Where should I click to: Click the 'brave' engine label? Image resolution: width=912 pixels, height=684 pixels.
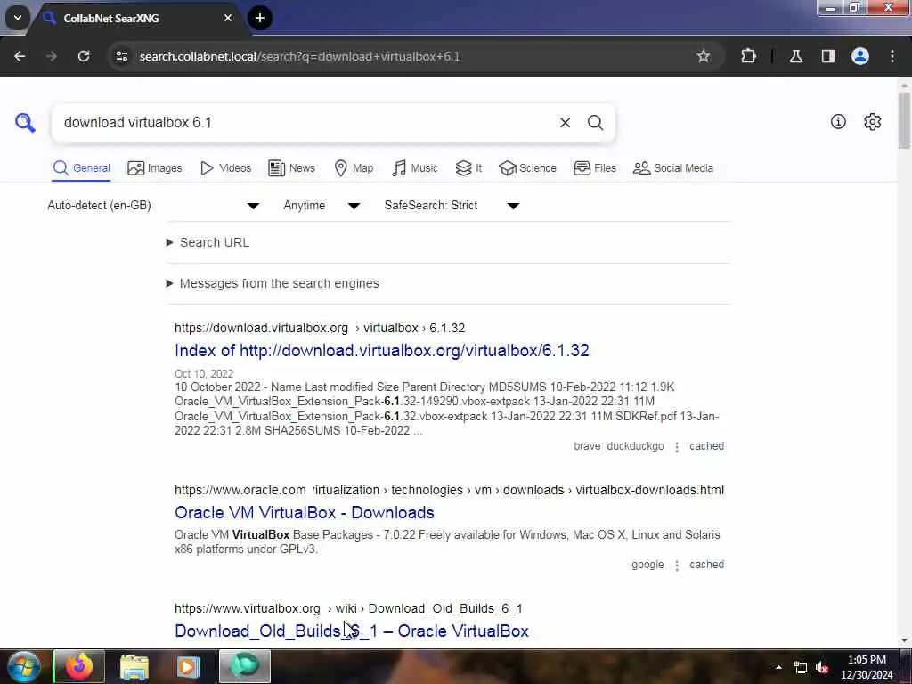(x=587, y=446)
